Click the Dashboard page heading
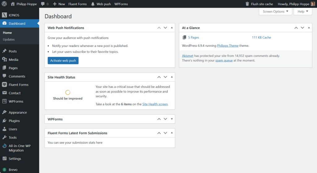This screenshot has height=173, width=317. coord(58,16)
